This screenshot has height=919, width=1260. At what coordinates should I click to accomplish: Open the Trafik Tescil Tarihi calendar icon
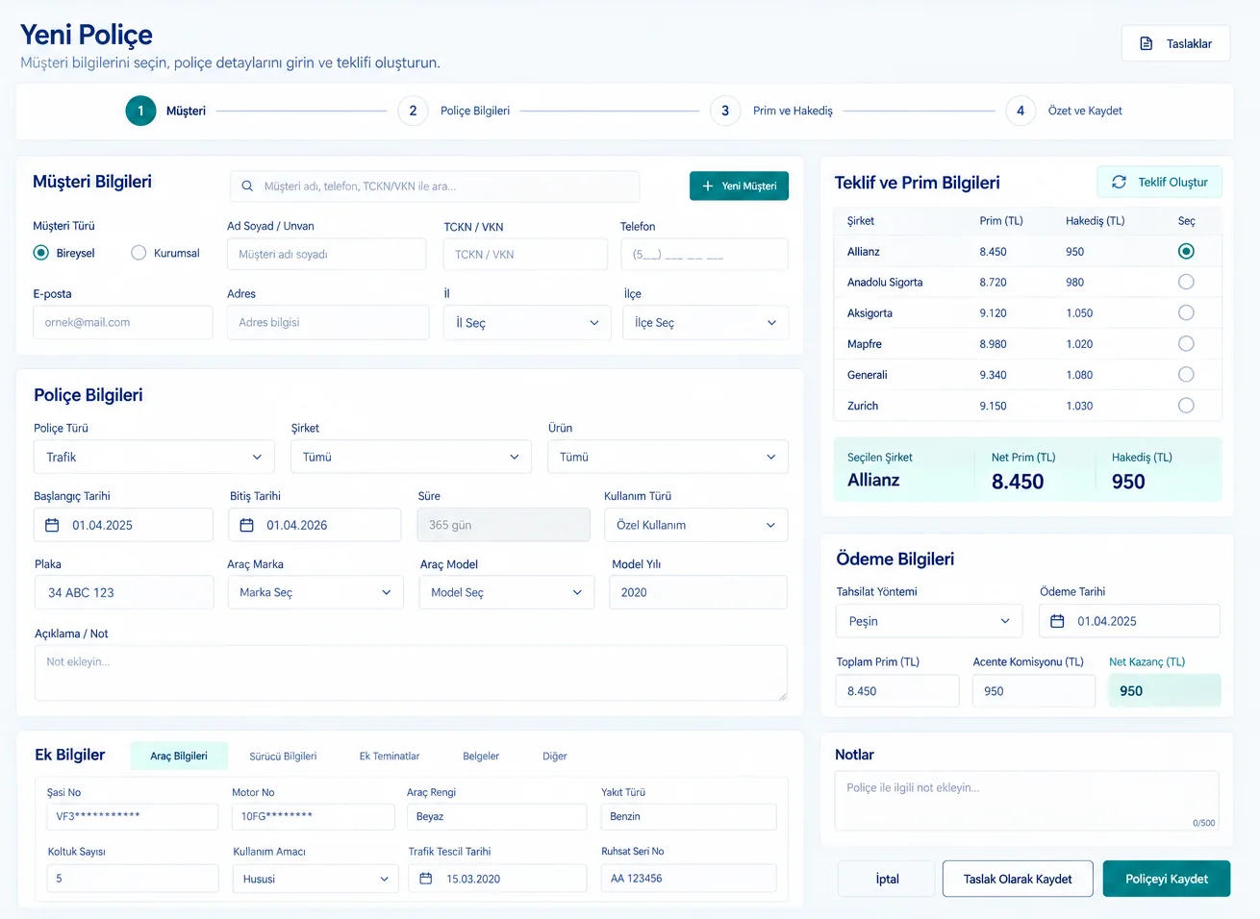[x=426, y=879]
